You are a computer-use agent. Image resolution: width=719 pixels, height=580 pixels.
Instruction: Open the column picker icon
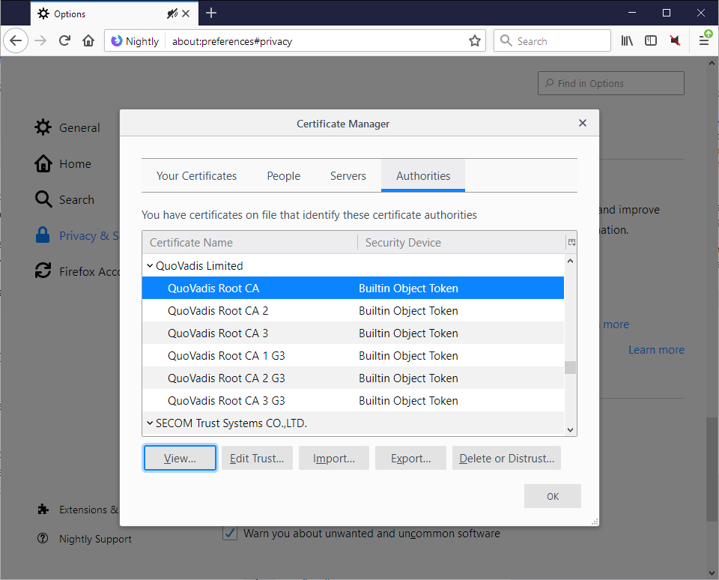(571, 242)
